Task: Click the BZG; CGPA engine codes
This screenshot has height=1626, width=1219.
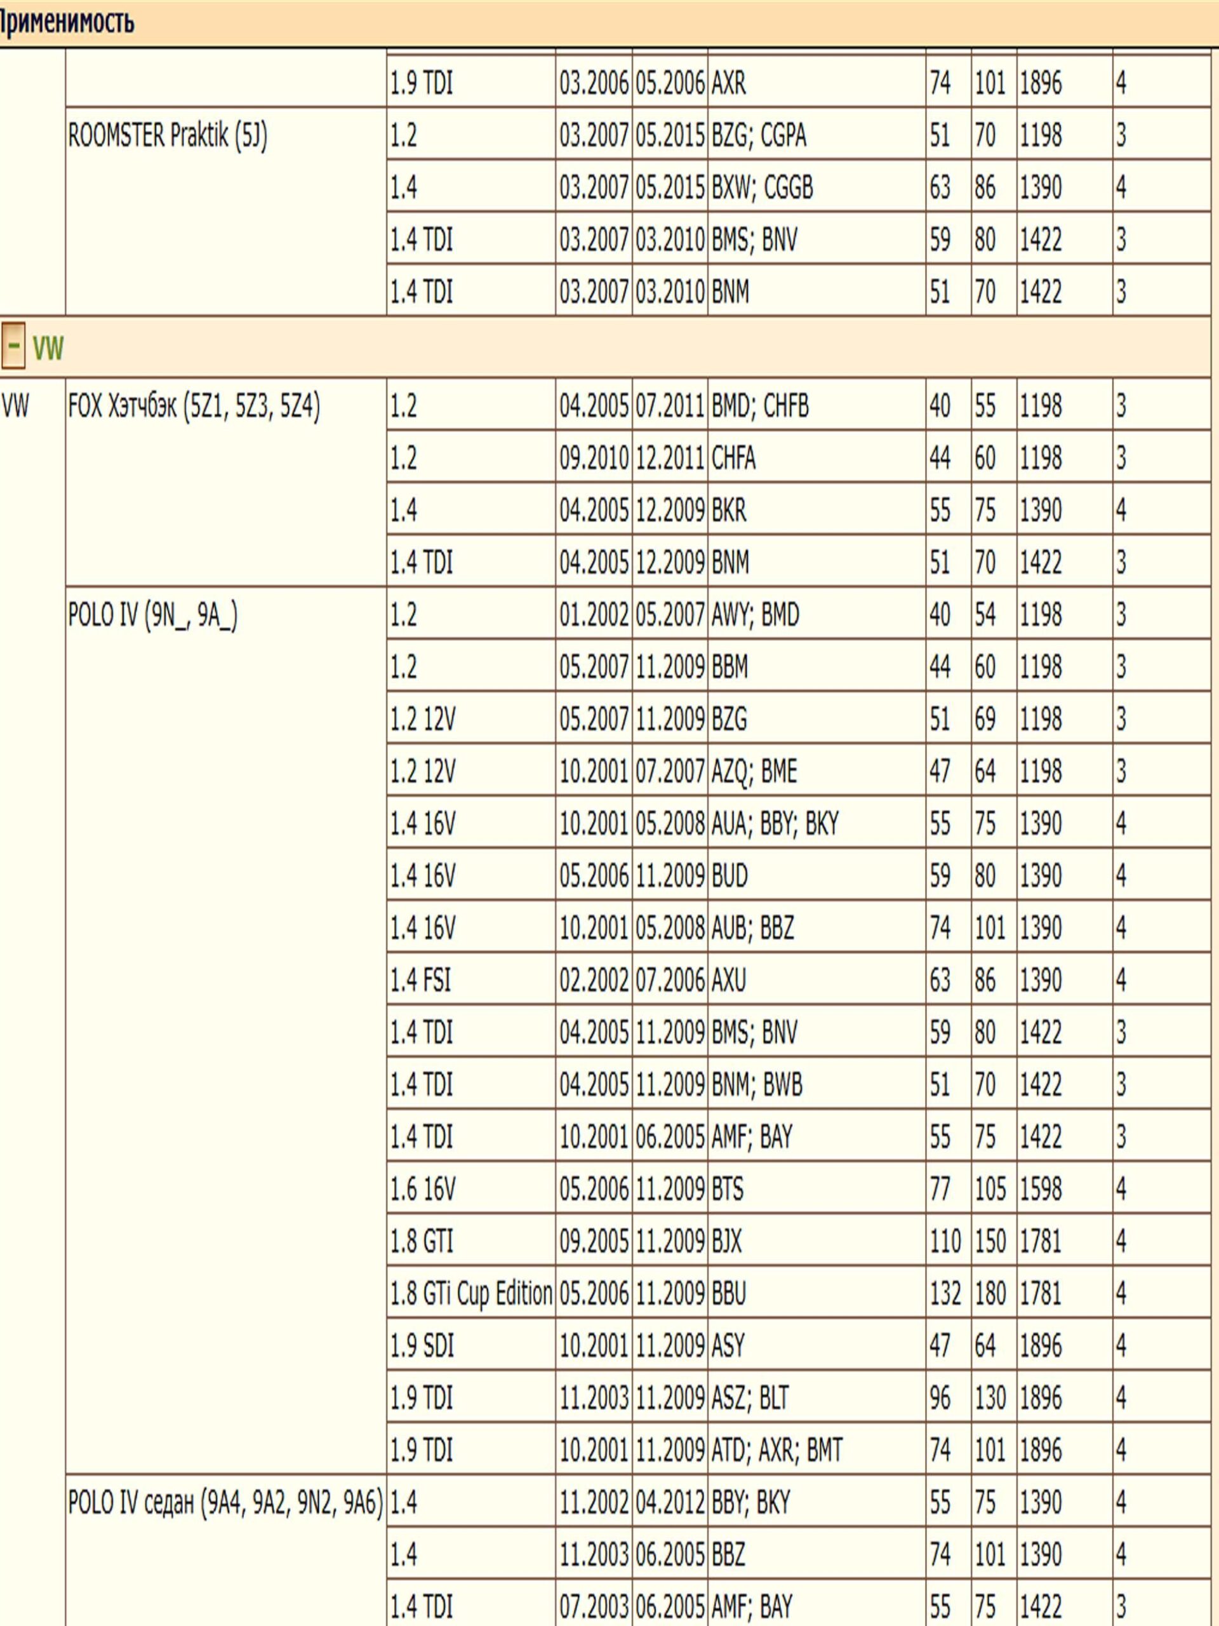Action: point(758,136)
